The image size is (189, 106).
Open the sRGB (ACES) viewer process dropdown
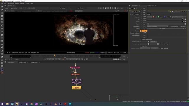point(38,8)
